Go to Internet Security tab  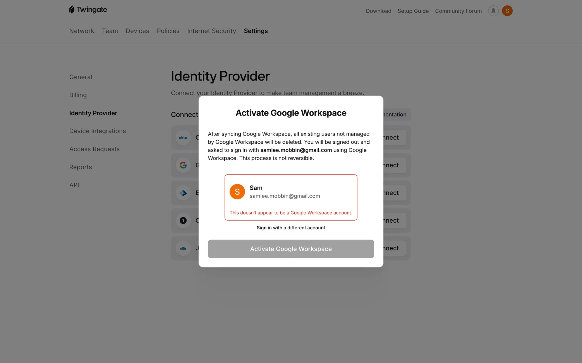click(211, 31)
